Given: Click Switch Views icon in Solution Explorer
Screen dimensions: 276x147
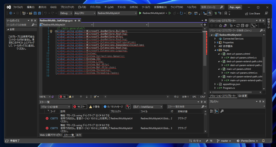Looking at the screenshot, I should pos(225,25).
